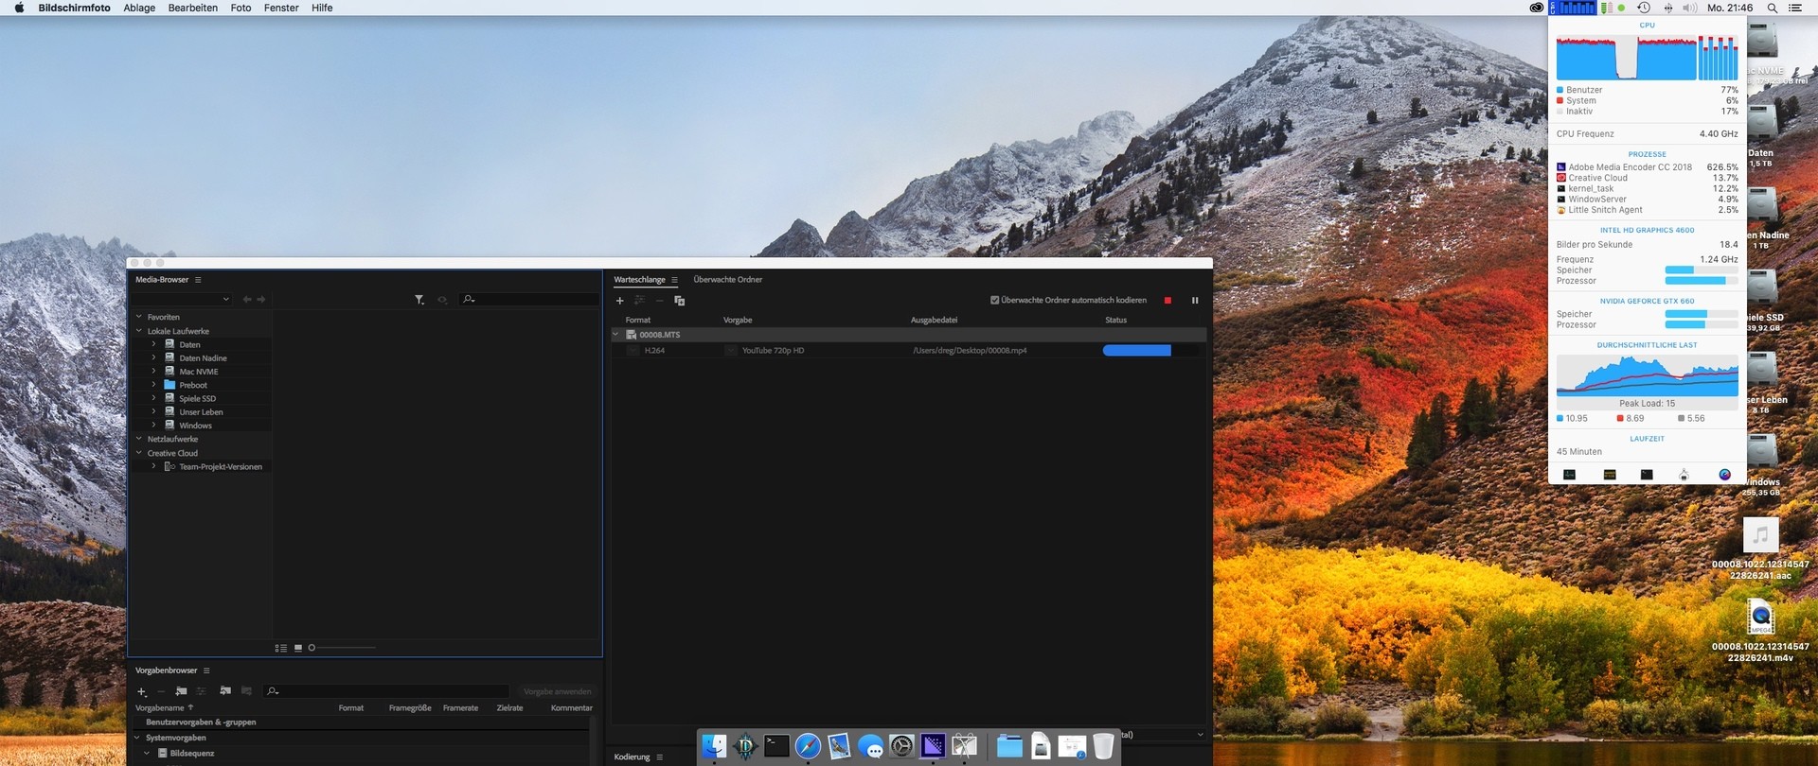
Task: Collapse the Lokale Laufwerke section
Action: (139, 331)
